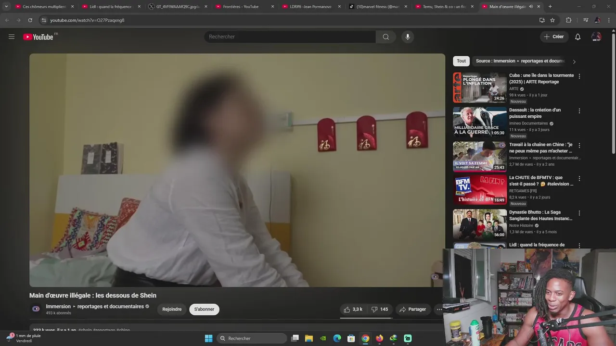Viewport: 616px width, 346px height.
Task: Open Task View on taskbar
Action: coord(295,338)
